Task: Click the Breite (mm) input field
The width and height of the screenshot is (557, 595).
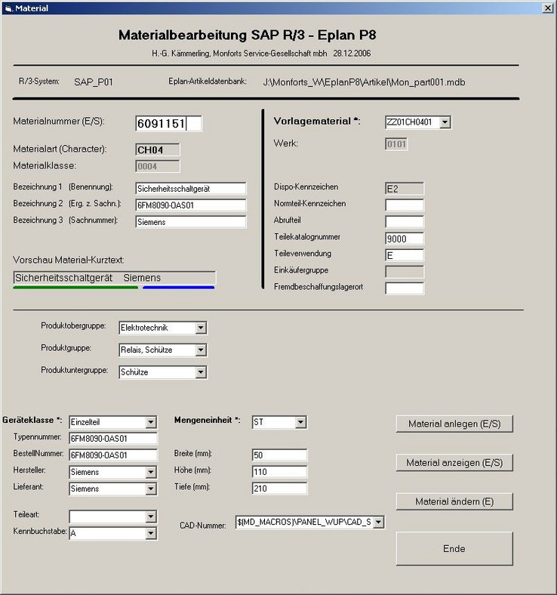Action: 279,455
